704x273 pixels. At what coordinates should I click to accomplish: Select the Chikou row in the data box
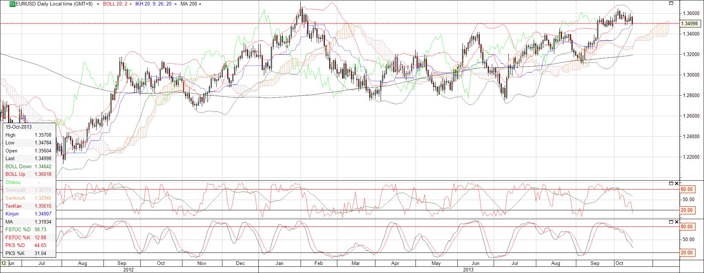[x=29, y=182]
